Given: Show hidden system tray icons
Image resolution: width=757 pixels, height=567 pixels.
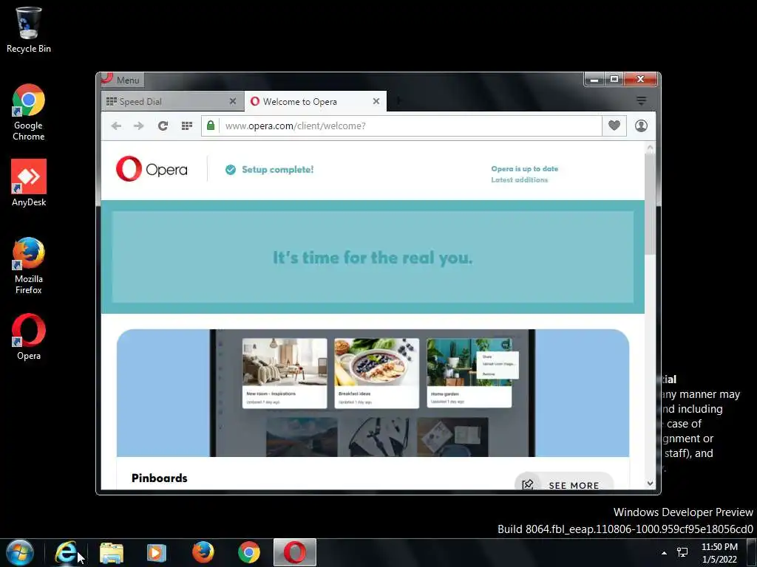Looking at the screenshot, I should click(665, 553).
